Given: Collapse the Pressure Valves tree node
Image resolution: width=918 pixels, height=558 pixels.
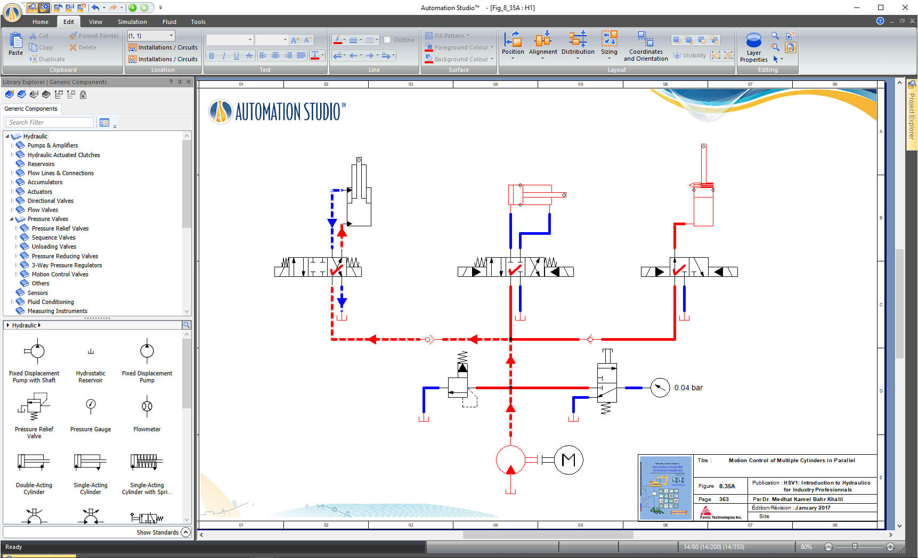Looking at the screenshot, I should (x=13, y=219).
